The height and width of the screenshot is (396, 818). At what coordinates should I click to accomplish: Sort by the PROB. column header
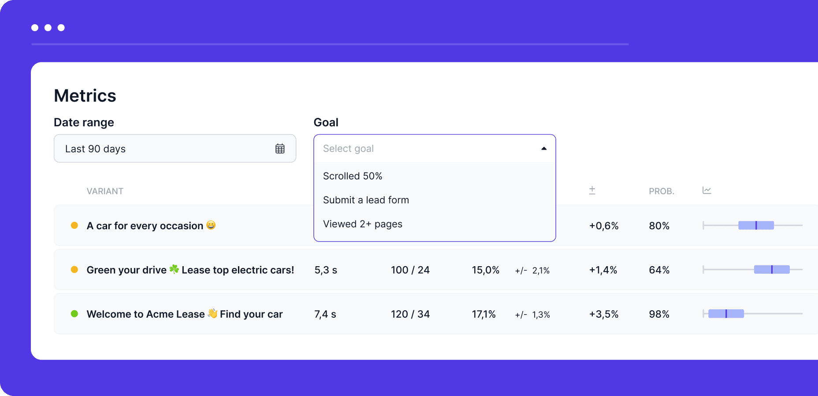(661, 191)
